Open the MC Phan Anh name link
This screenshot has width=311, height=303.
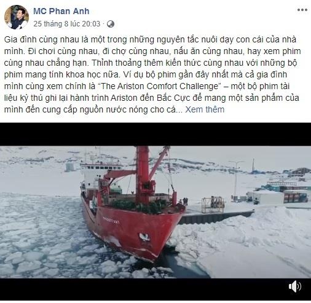click(x=61, y=11)
